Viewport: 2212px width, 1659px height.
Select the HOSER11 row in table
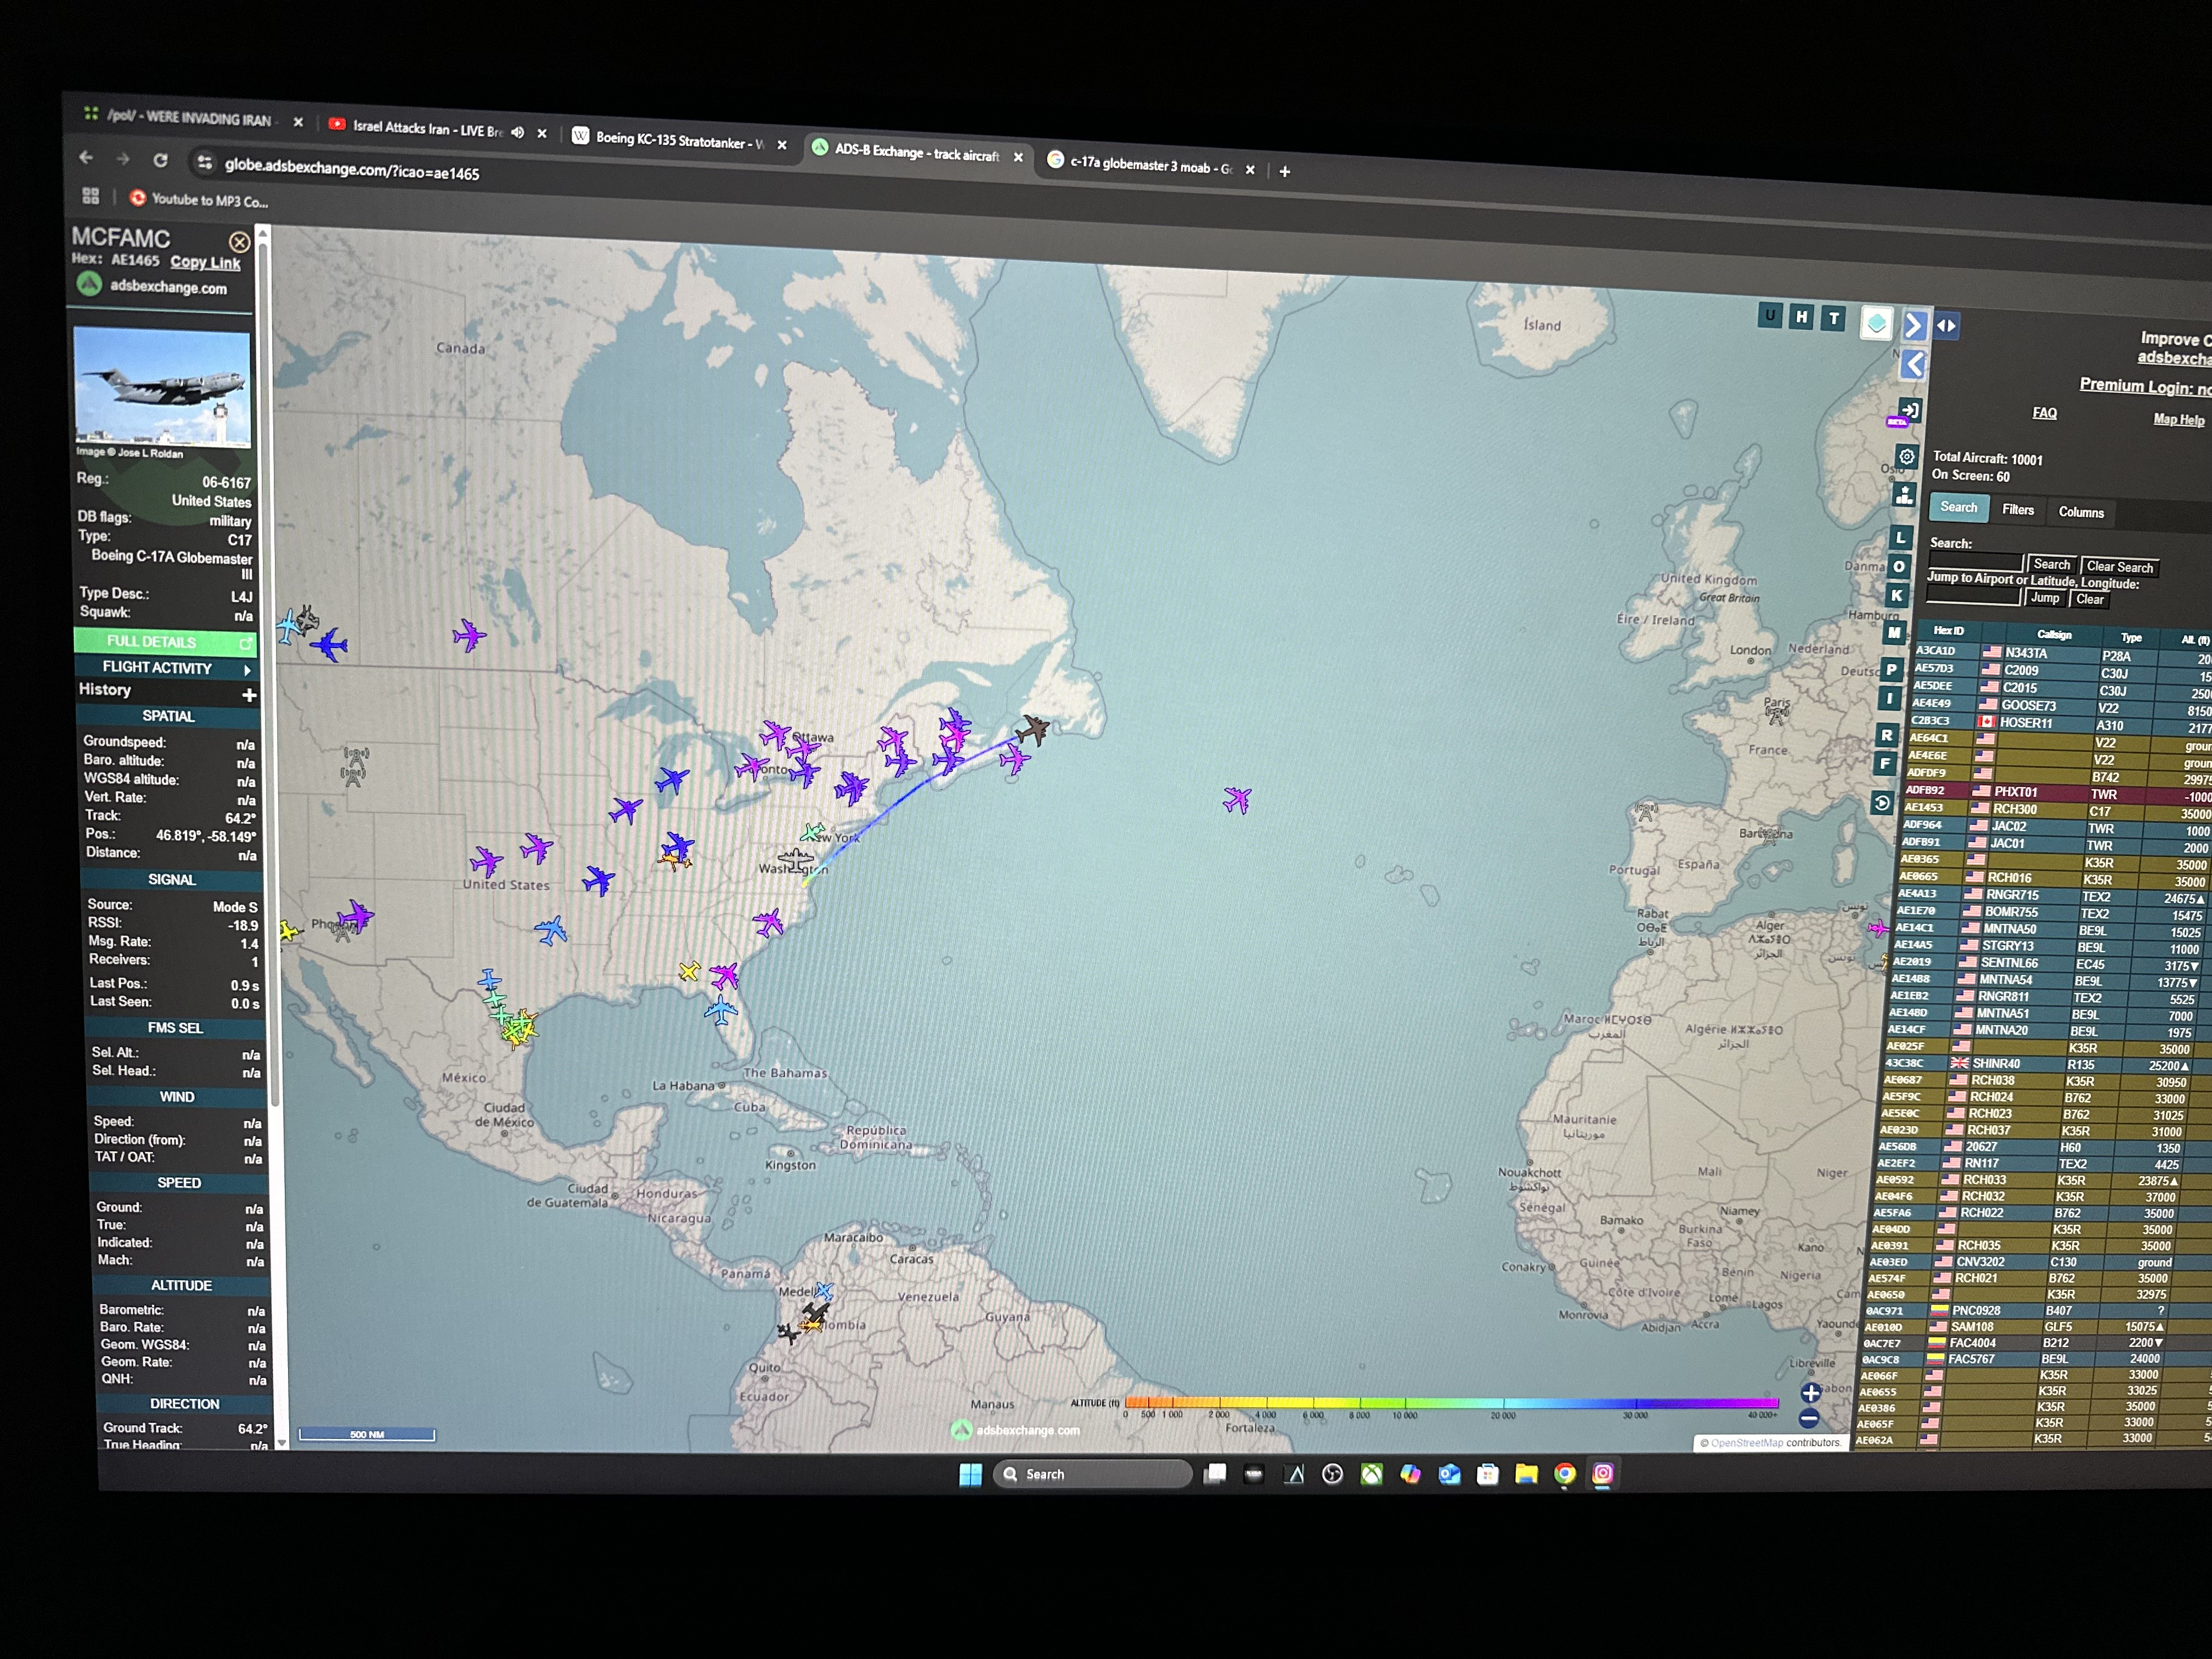click(2060, 723)
